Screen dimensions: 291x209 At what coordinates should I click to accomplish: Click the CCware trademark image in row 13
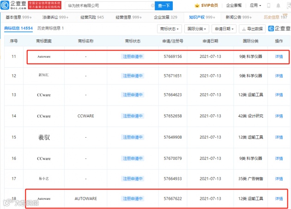tap(44, 95)
